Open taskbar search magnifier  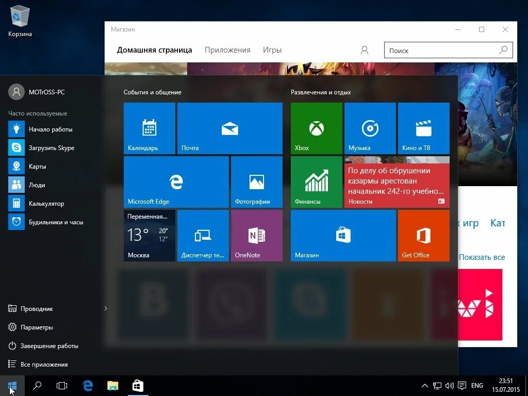37,386
